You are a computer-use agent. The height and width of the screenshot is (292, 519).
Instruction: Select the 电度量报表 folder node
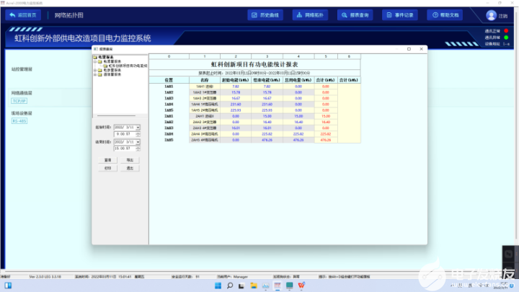click(112, 61)
